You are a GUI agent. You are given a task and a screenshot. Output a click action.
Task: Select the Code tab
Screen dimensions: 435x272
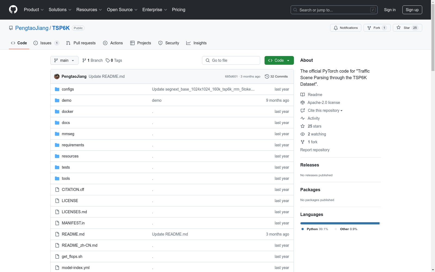click(x=19, y=43)
